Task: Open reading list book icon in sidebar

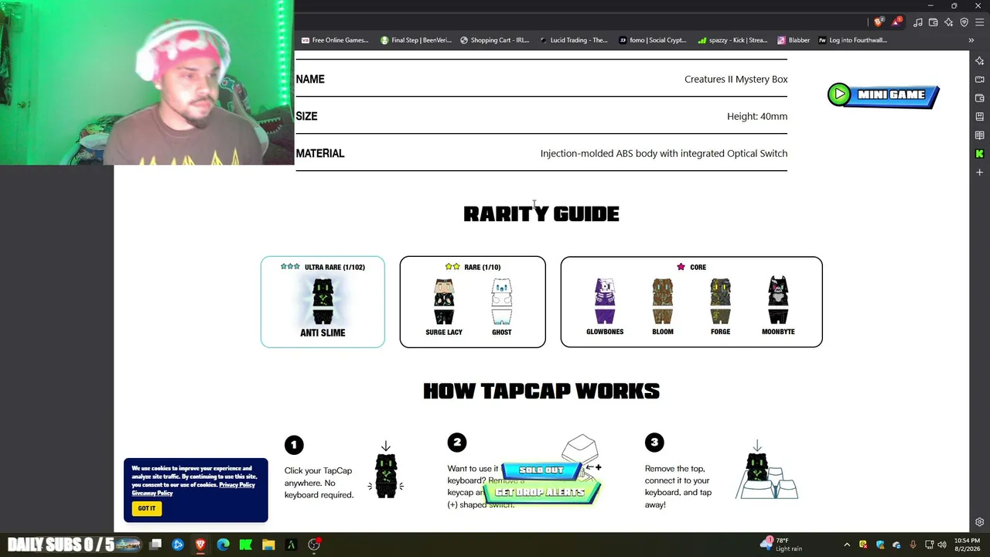Action: (x=979, y=135)
